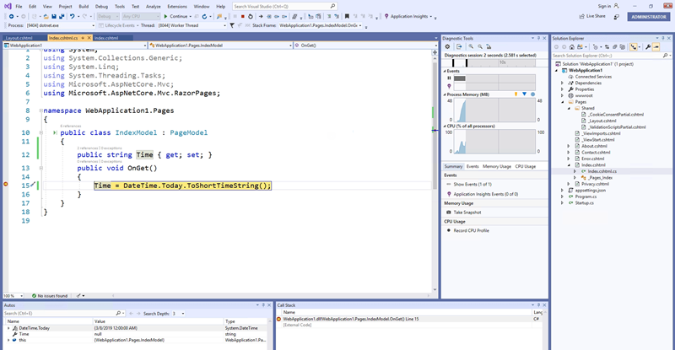This screenshot has width=675, height=350.
Task: Collapse the Shared folder in Solution Explorer
Action: [569, 108]
